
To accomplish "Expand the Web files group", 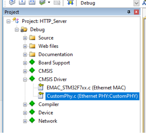I will coord(25,46).
